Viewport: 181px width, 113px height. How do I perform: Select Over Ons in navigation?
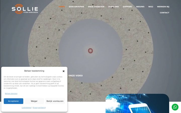click(x=113, y=7)
